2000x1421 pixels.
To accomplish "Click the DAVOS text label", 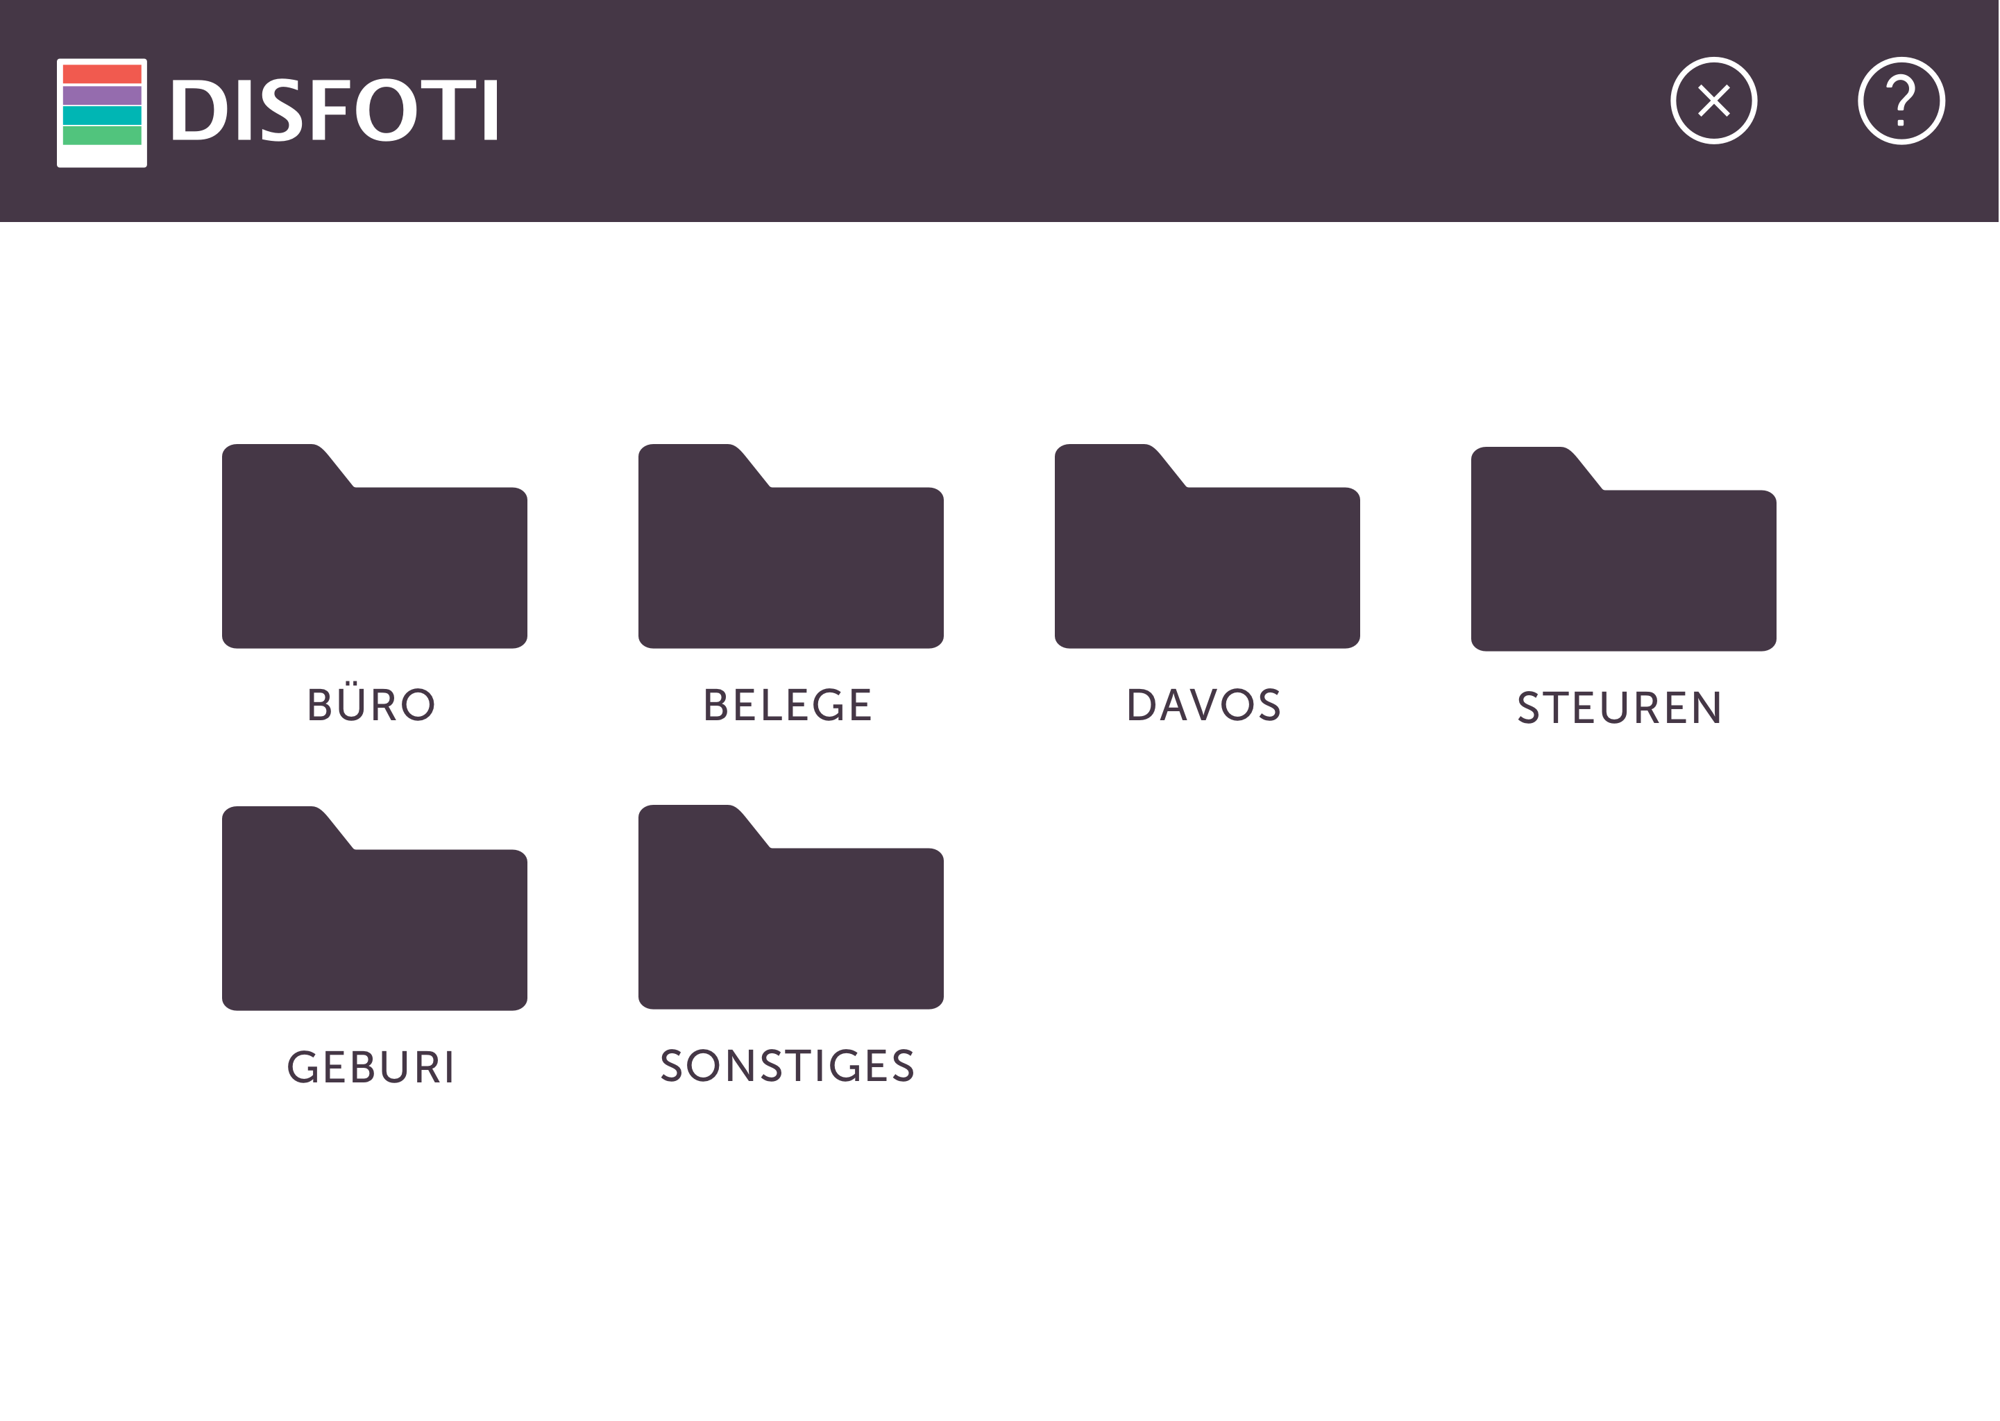I will 1204,705.
